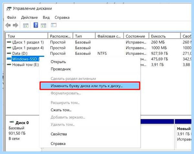Open the Вид menu

click(46, 18)
